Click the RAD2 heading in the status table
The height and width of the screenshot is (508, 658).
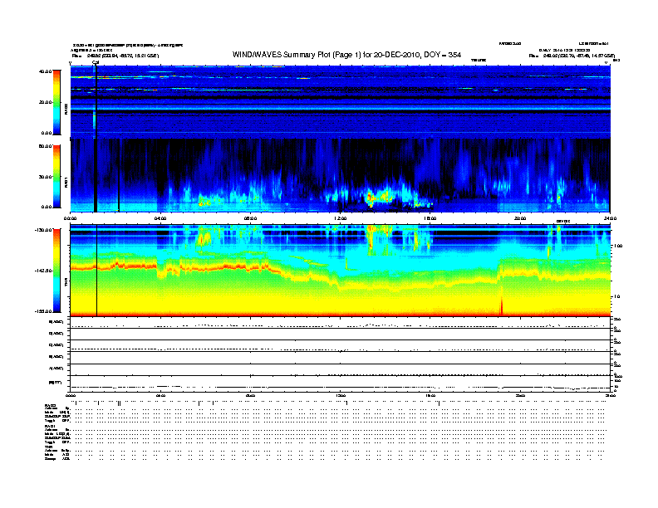click(50, 405)
